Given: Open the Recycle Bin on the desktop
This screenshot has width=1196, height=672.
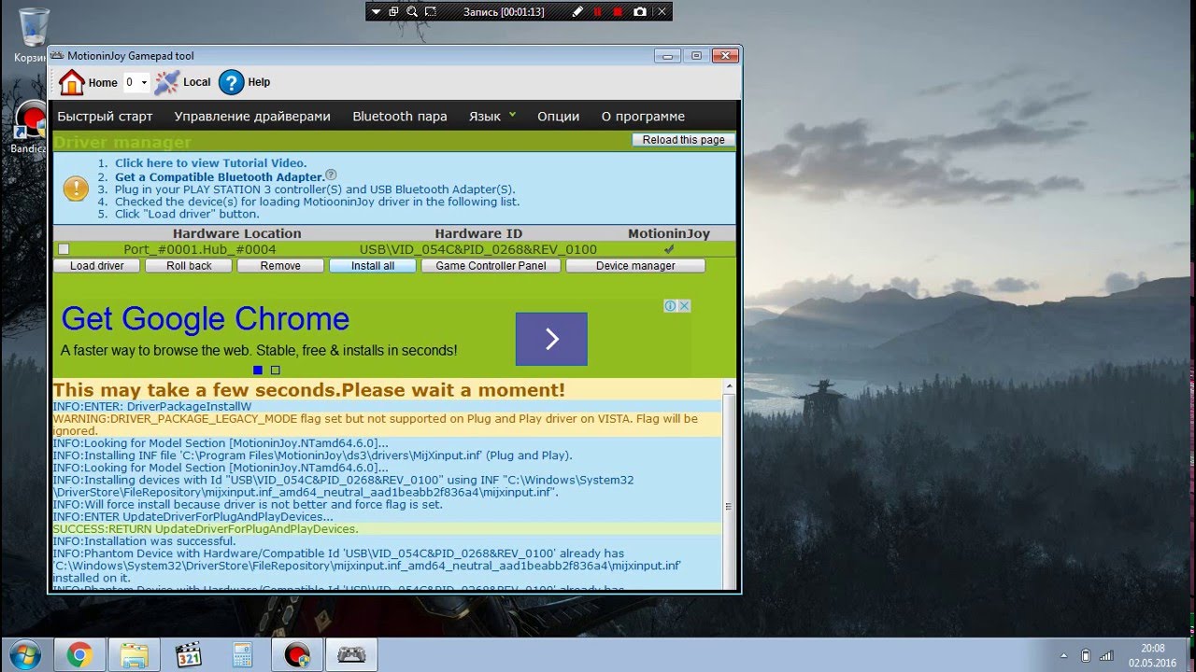Looking at the screenshot, I should (34, 35).
